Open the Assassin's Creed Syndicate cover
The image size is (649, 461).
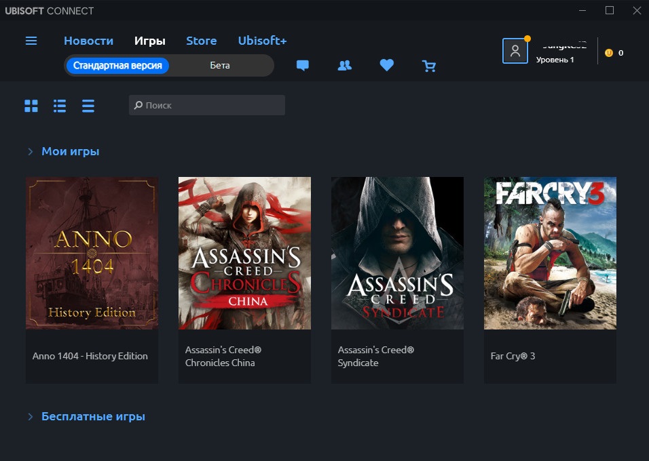pyautogui.click(x=397, y=253)
